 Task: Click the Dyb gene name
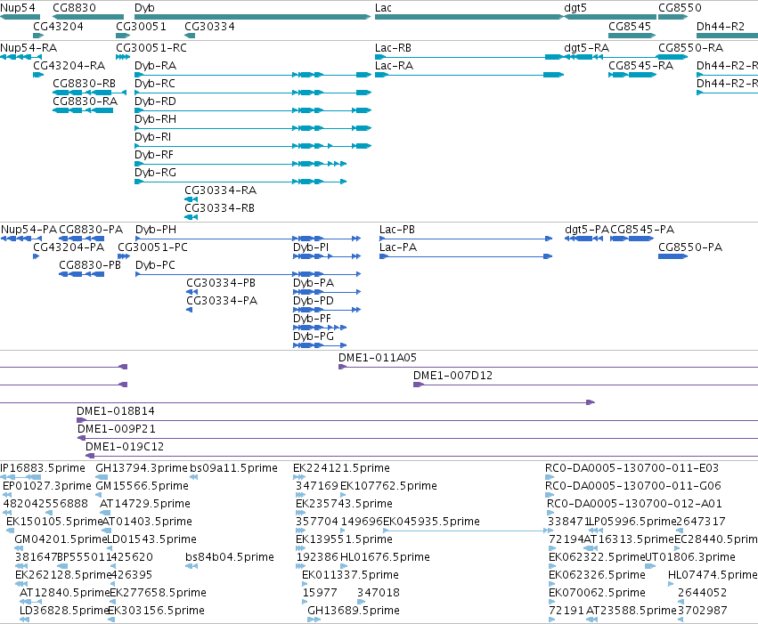point(144,8)
